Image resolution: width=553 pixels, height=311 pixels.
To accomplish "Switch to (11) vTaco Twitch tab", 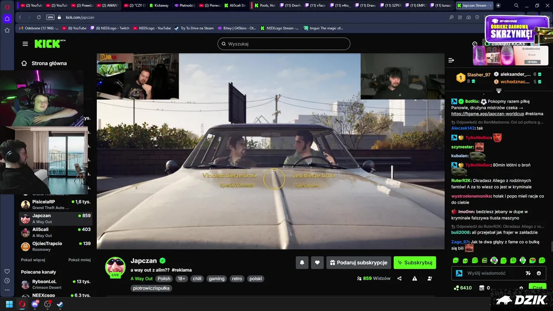I will tap(315, 6).
